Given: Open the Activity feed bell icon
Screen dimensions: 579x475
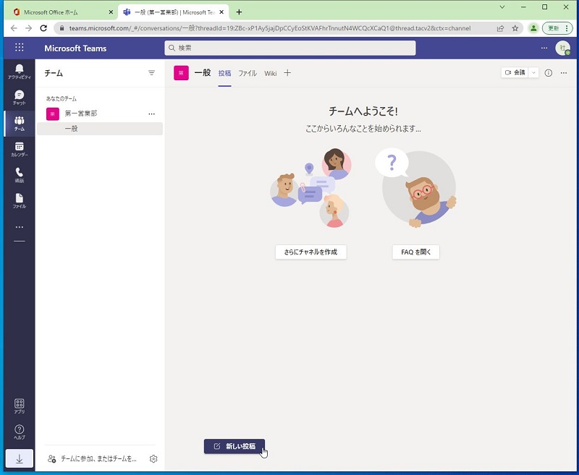Looking at the screenshot, I should click(x=20, y=72).
